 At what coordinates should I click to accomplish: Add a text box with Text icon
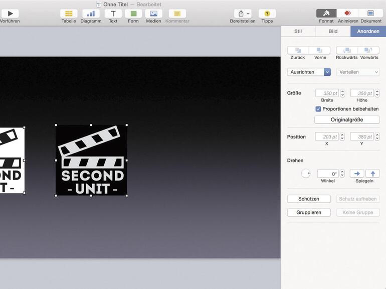click(113, 13)
